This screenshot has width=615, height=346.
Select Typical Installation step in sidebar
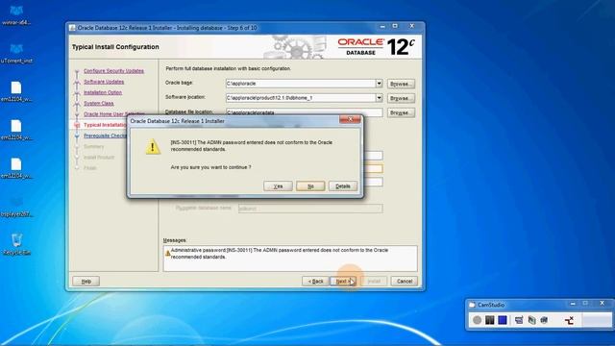pos(105,125)
